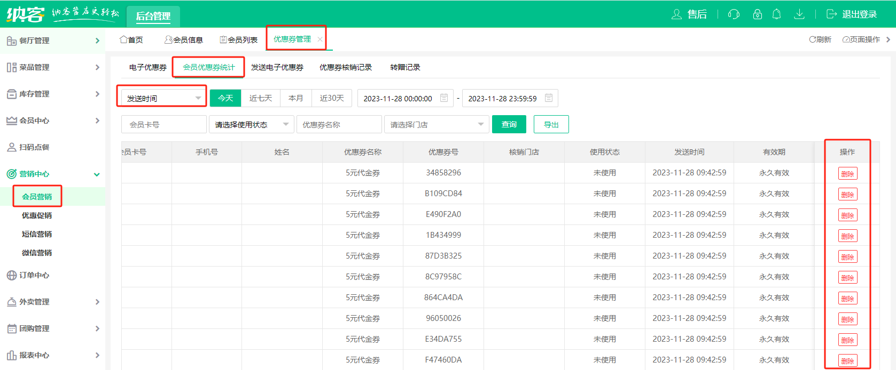Click the download icon in header
Screen dimensions: 896x370
coord(799,14)
